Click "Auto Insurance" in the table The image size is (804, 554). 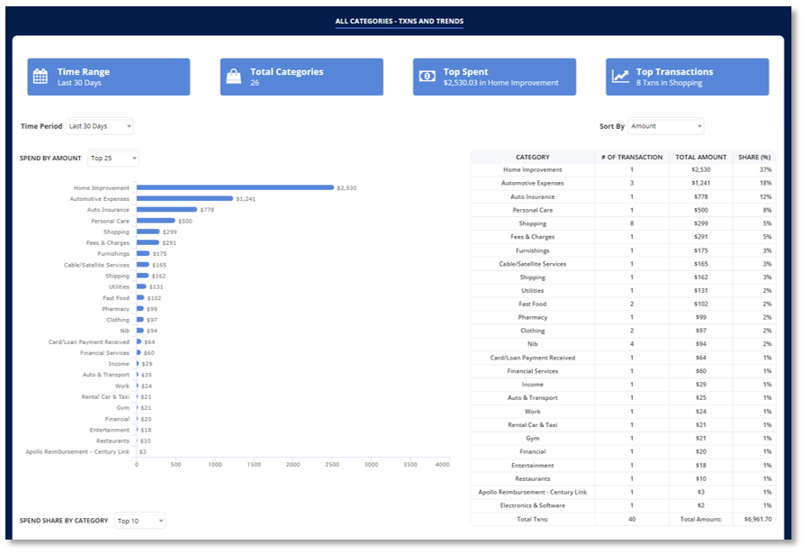pyautogui.click(x=532, y=197)
